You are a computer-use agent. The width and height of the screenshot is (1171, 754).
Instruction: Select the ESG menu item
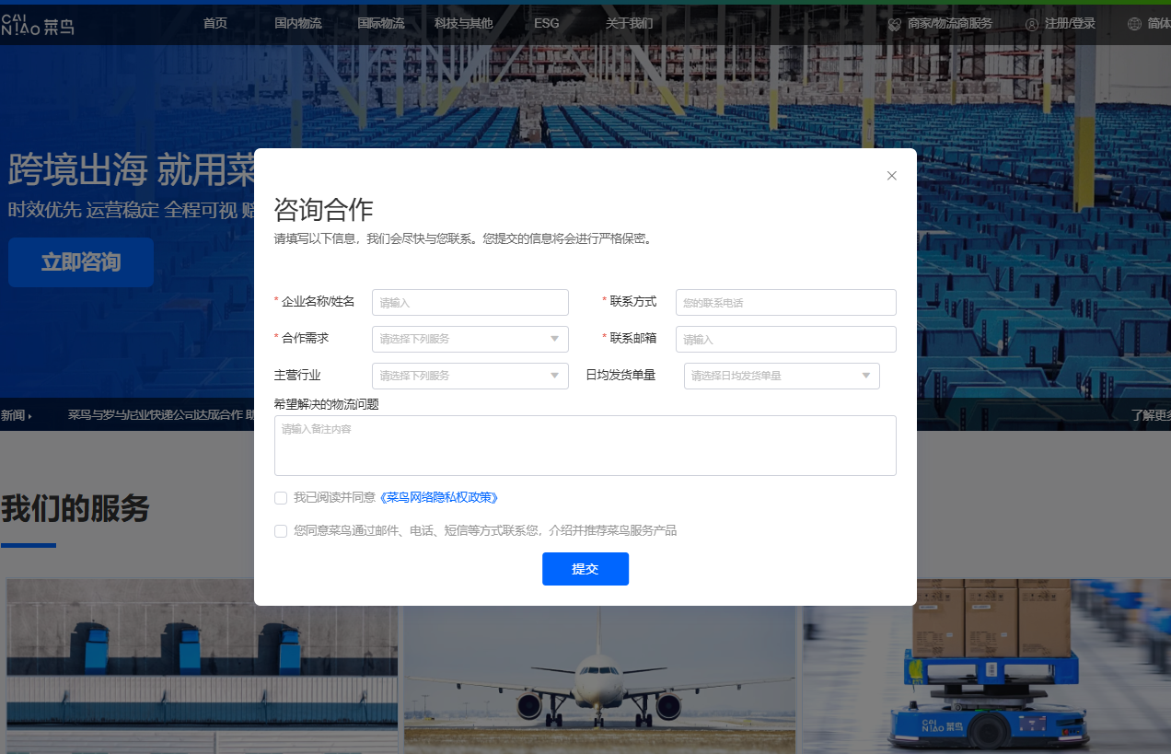pos(547,24)
